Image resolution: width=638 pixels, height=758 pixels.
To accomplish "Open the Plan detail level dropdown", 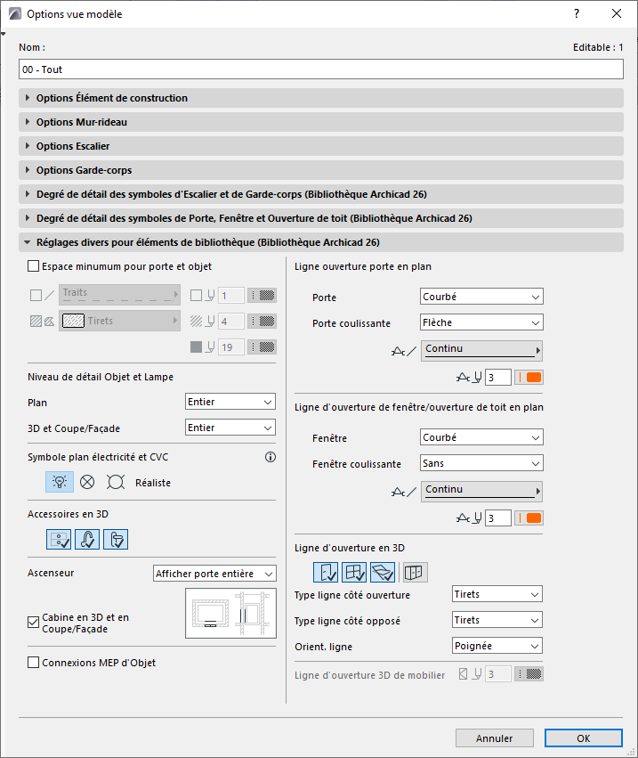I will coord(230,402).
